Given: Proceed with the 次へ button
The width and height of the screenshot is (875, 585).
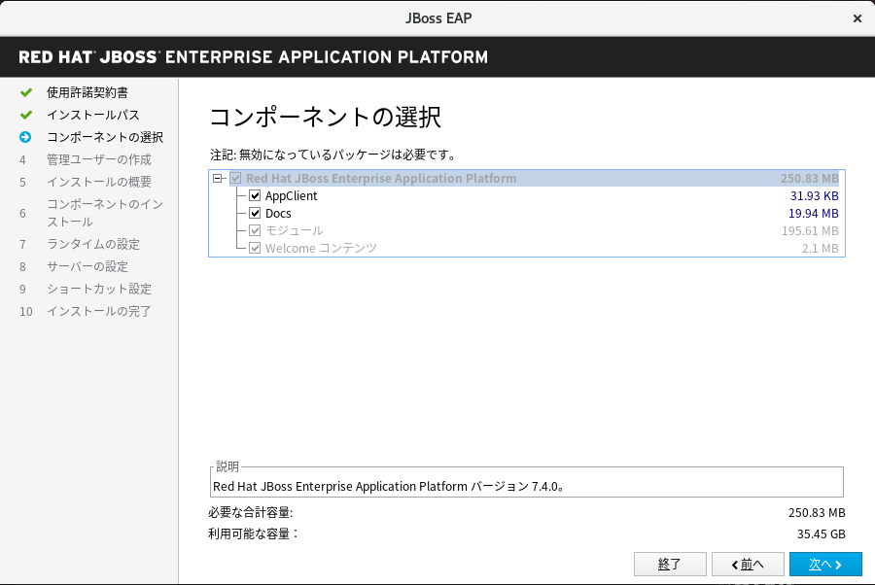Looking at the screenshot, I should 825,565.
